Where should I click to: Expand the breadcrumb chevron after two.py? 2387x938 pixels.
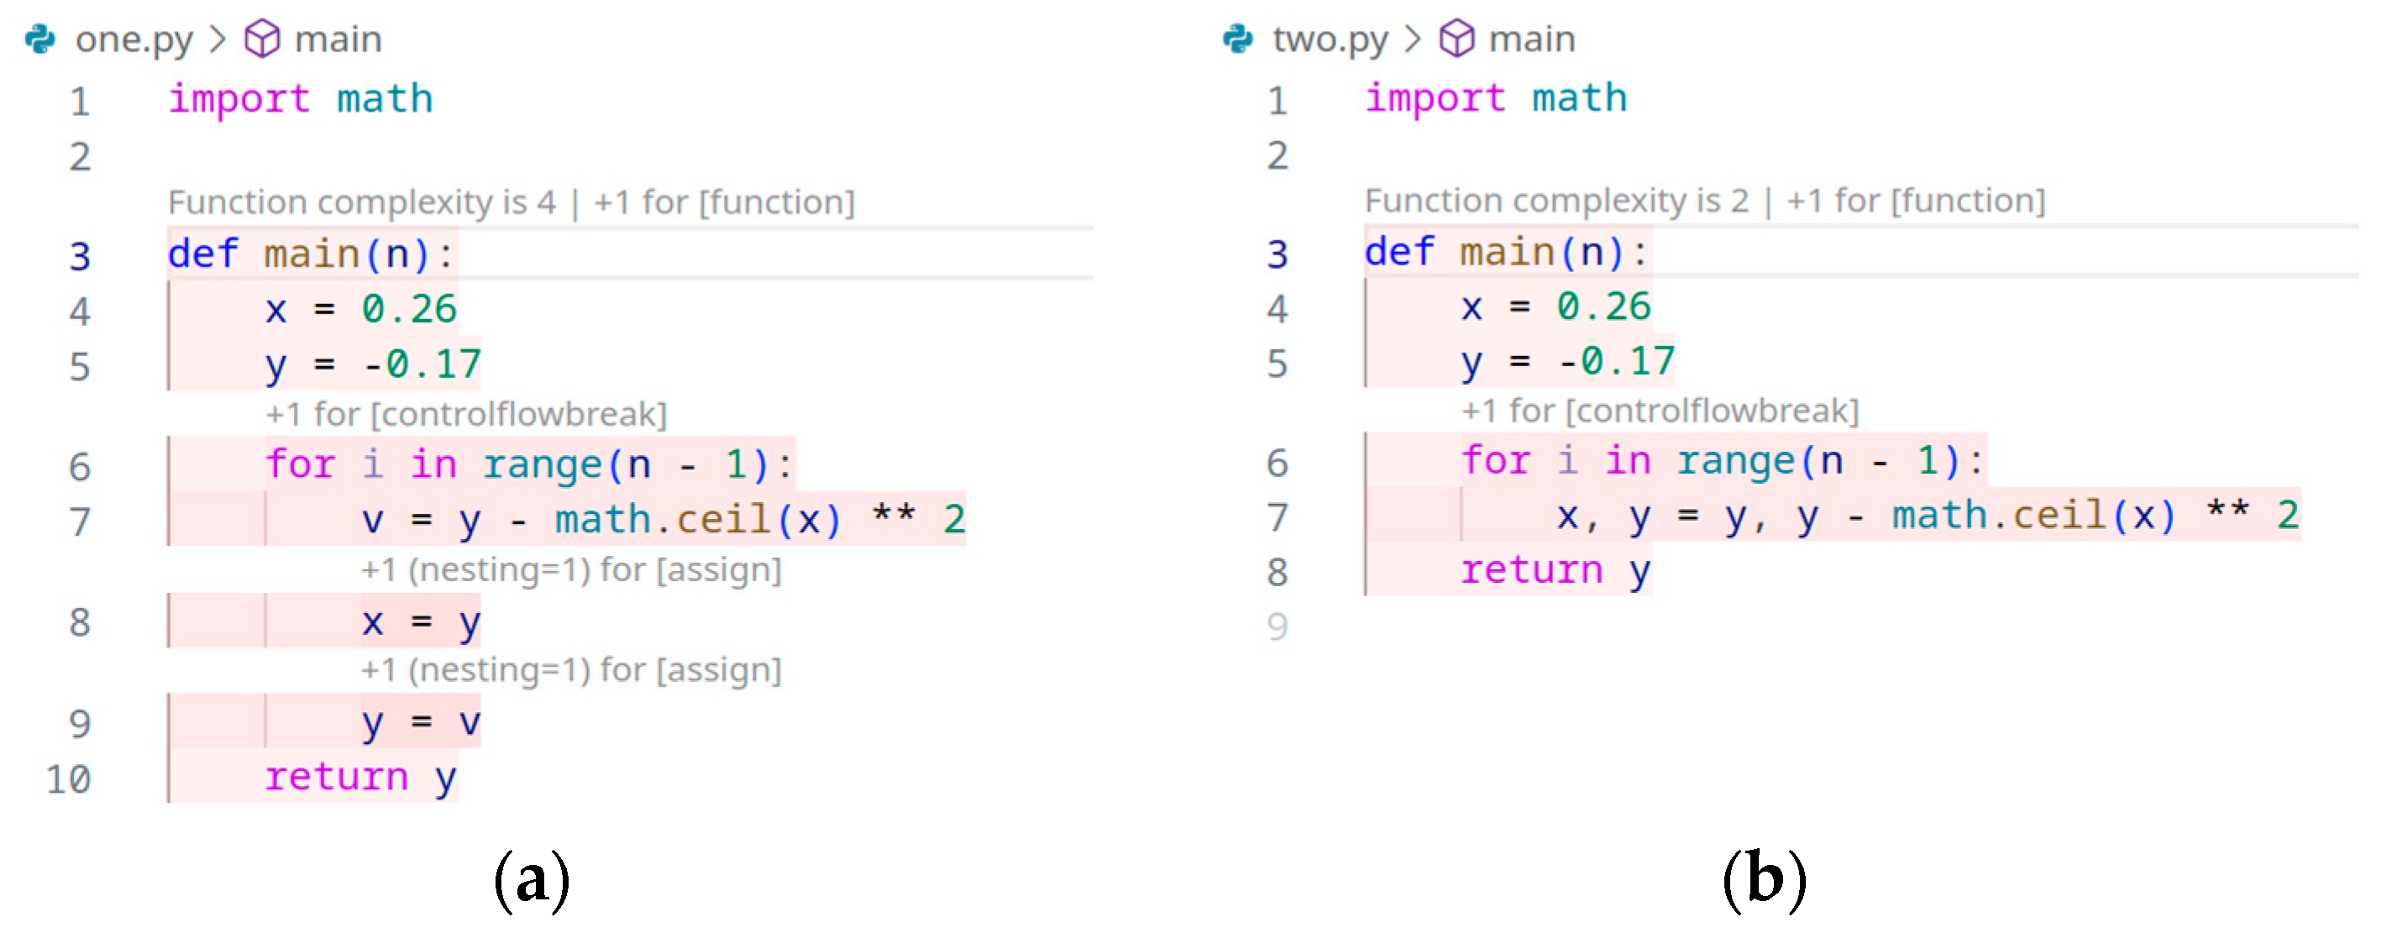(x=1413, y=39)
